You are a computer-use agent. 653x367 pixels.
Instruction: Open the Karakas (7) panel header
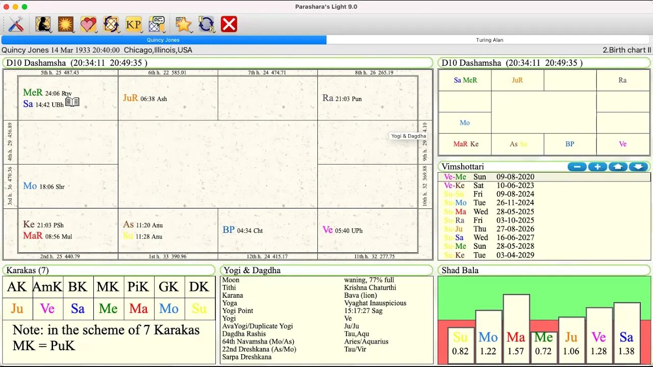point(109,270)
